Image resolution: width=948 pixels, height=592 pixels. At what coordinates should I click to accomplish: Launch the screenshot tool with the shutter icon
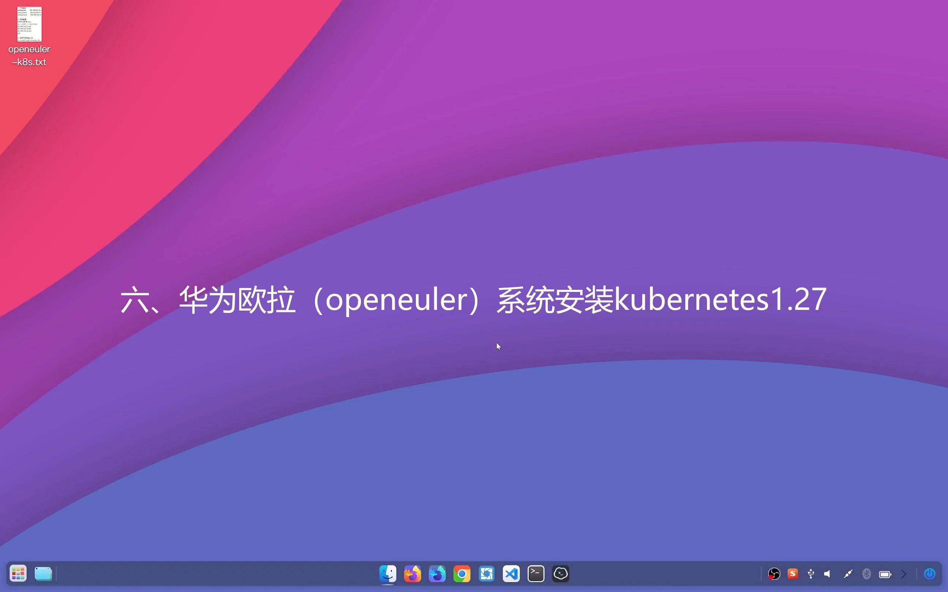point(486,574)
